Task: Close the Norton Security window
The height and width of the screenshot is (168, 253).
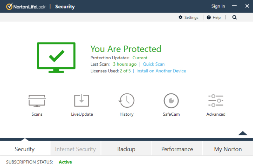Action: pos(247,6)
